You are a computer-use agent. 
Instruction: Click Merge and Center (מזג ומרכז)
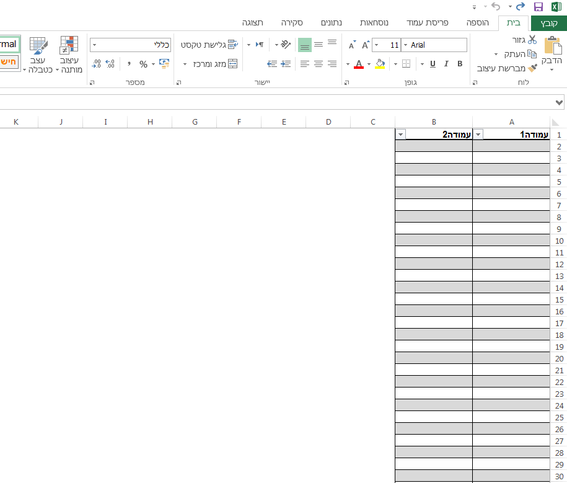[215, 64]
